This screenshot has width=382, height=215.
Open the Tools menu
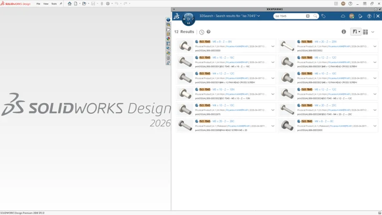(54, 4)
